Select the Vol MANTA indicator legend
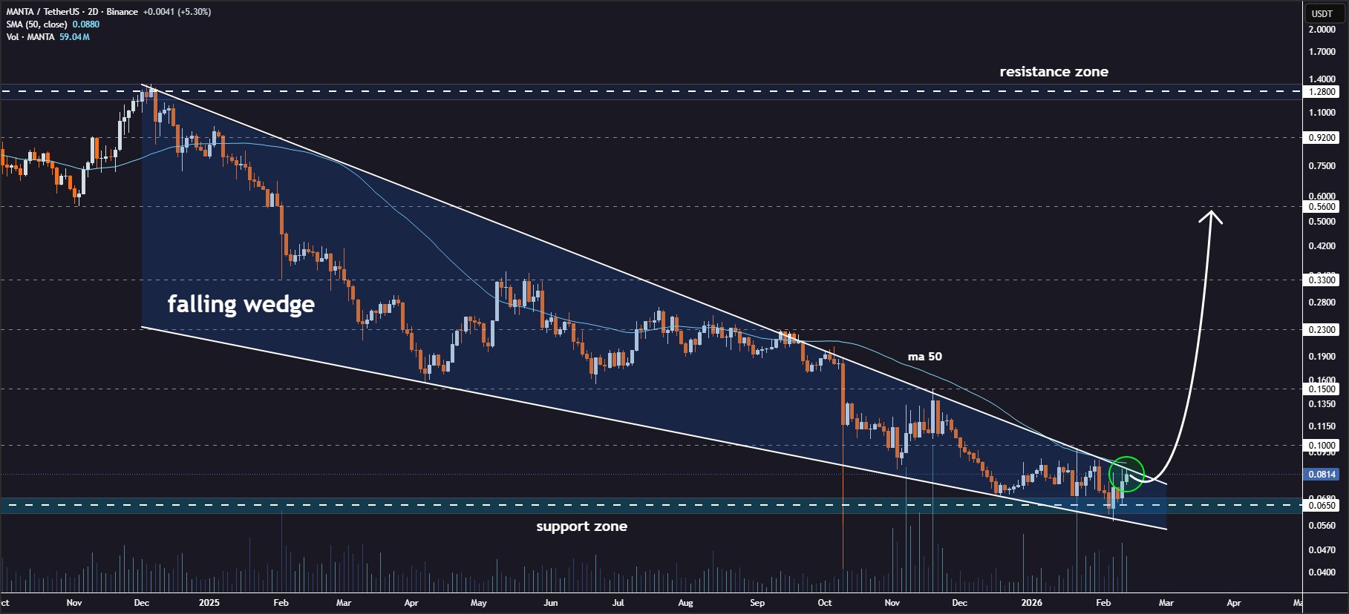 (48, 37)
